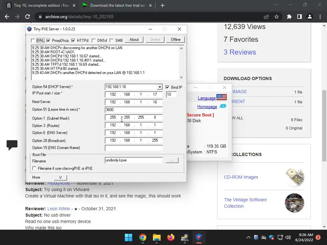Click the Boot File filename field
The image size is (327, 245).
(134, 160)
